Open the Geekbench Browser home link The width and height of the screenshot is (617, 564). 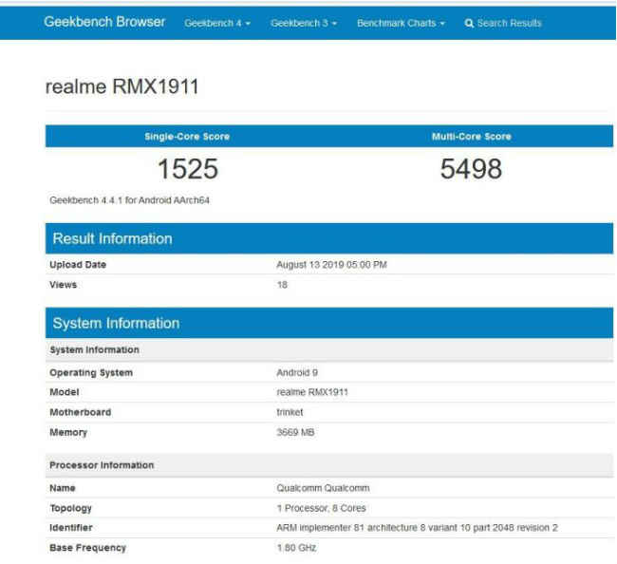click(x=104, y=22)
